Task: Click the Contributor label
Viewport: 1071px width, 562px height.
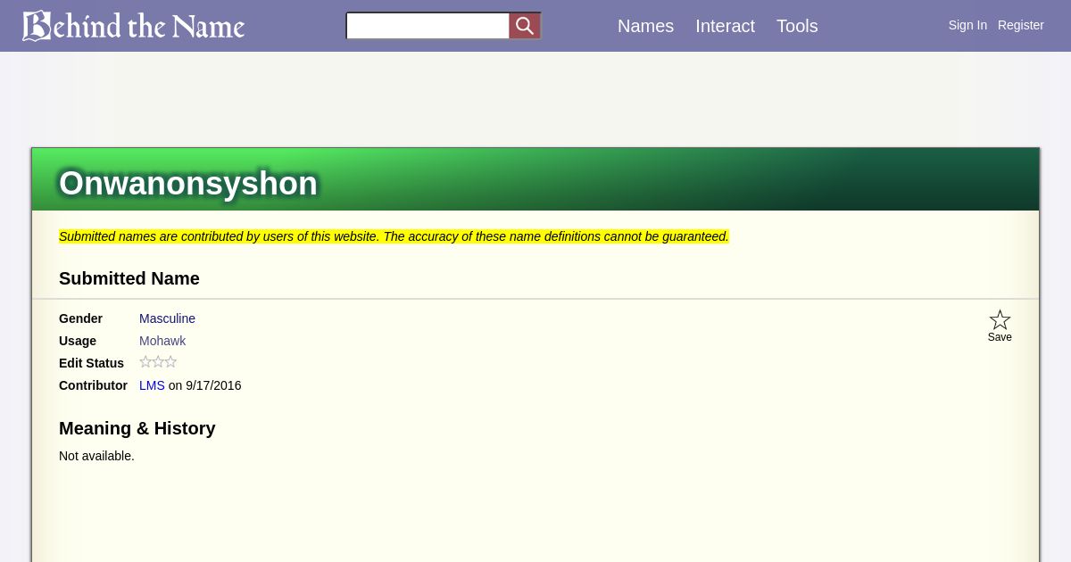Action: [93, 385]
